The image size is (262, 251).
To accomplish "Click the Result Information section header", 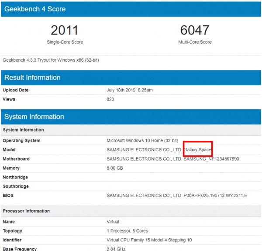I will [131, 78].
